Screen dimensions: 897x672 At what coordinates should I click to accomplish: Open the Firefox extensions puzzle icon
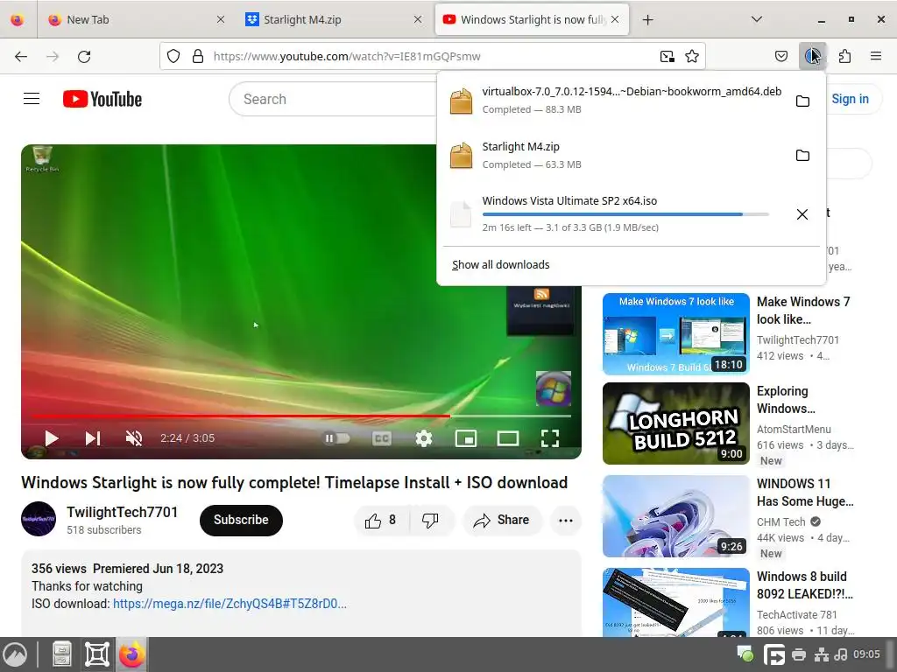click(844, 56)
